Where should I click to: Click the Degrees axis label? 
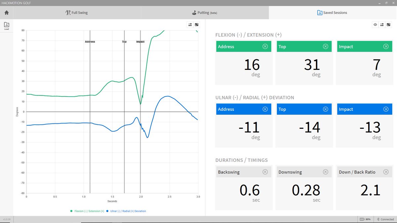tap(17, 112)
